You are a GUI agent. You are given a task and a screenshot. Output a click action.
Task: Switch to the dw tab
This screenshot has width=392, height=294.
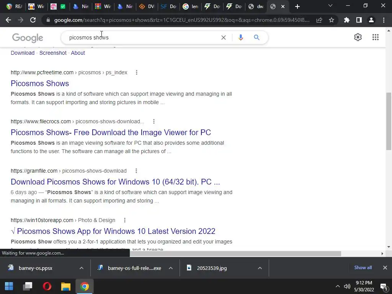click(256, 7)
